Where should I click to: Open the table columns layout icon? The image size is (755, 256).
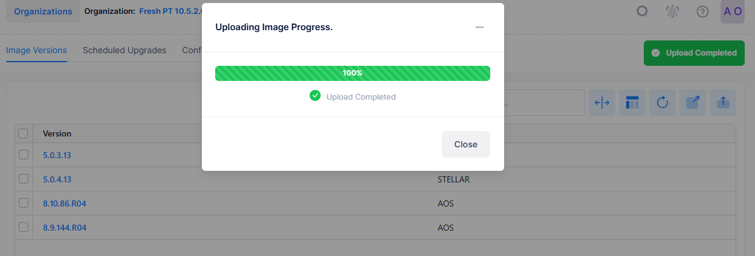coord(632,103)
